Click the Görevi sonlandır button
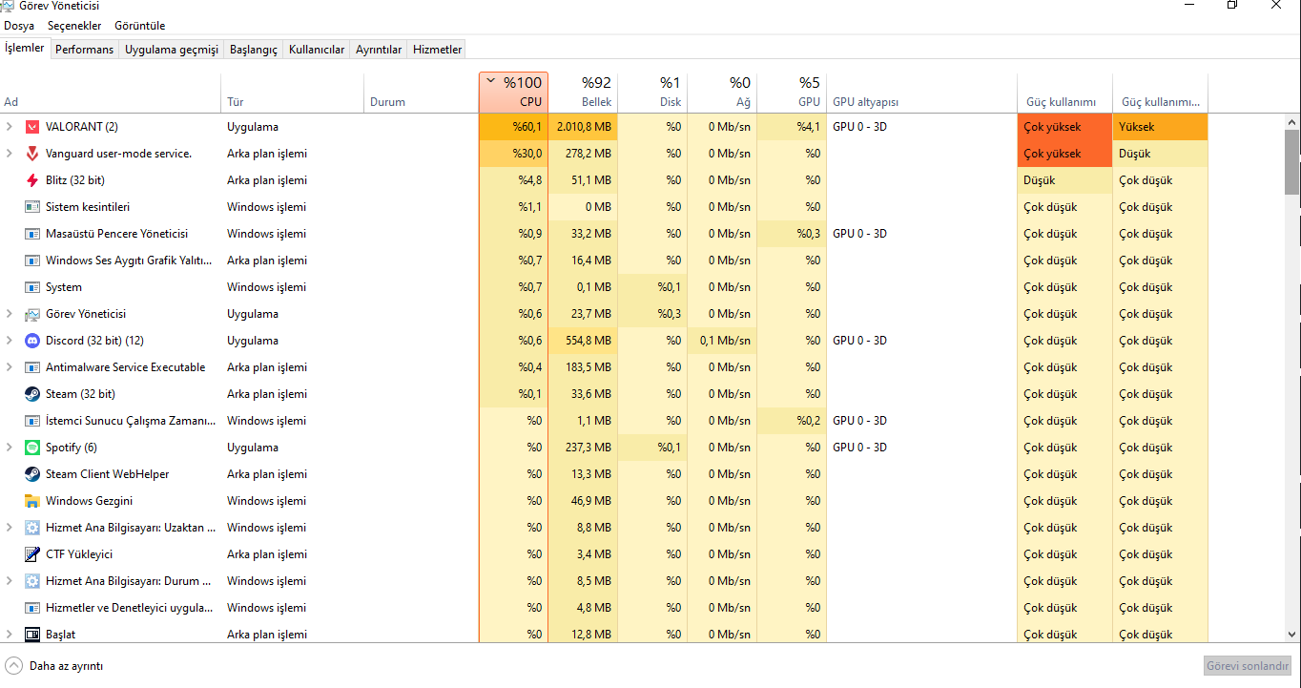This screenshot has height=688, width=1301. pos(1248,666)
